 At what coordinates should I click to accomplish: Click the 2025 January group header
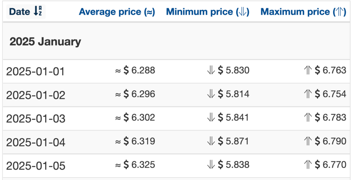pos(45,42)
